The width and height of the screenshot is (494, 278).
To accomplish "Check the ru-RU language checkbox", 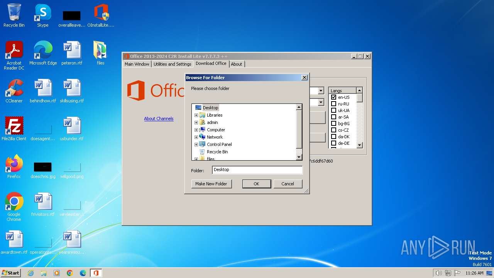I will pos(334,104).
